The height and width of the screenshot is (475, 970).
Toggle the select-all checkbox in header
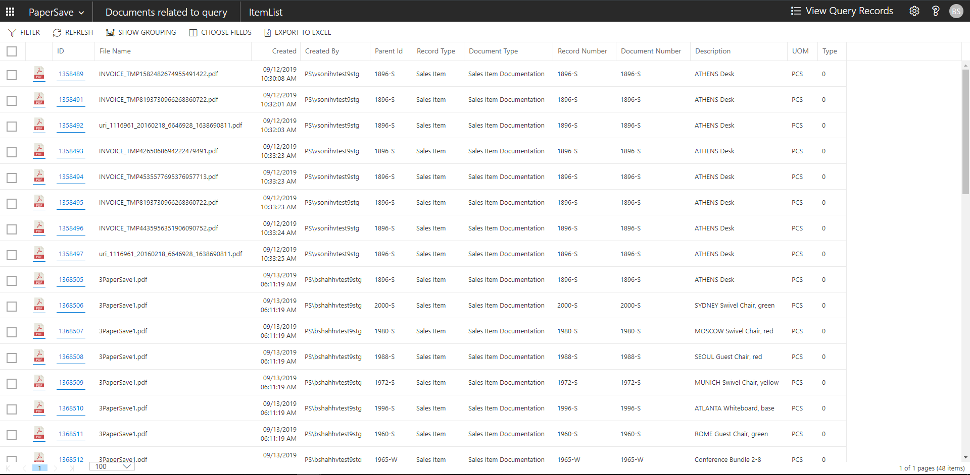(x=12, y=51)
